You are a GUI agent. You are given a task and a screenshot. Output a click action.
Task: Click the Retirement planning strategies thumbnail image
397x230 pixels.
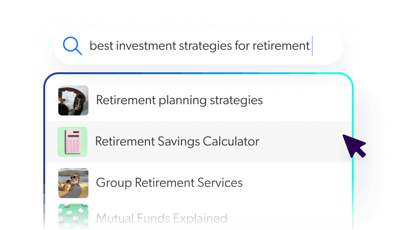(x=73, y=100)
